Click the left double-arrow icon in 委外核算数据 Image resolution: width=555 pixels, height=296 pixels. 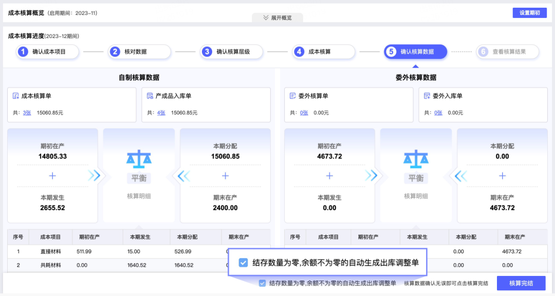point(460,176)
